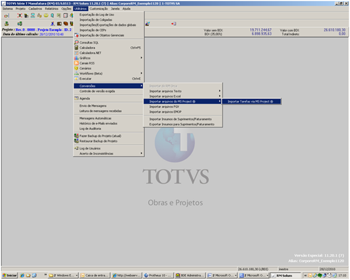
Task: Select Importação de Objetos Gerenciais
Action: point(108,35)
